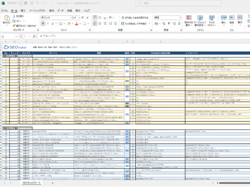
Task: Tick the checkbox in row No. 1
Action: point(19,59)
